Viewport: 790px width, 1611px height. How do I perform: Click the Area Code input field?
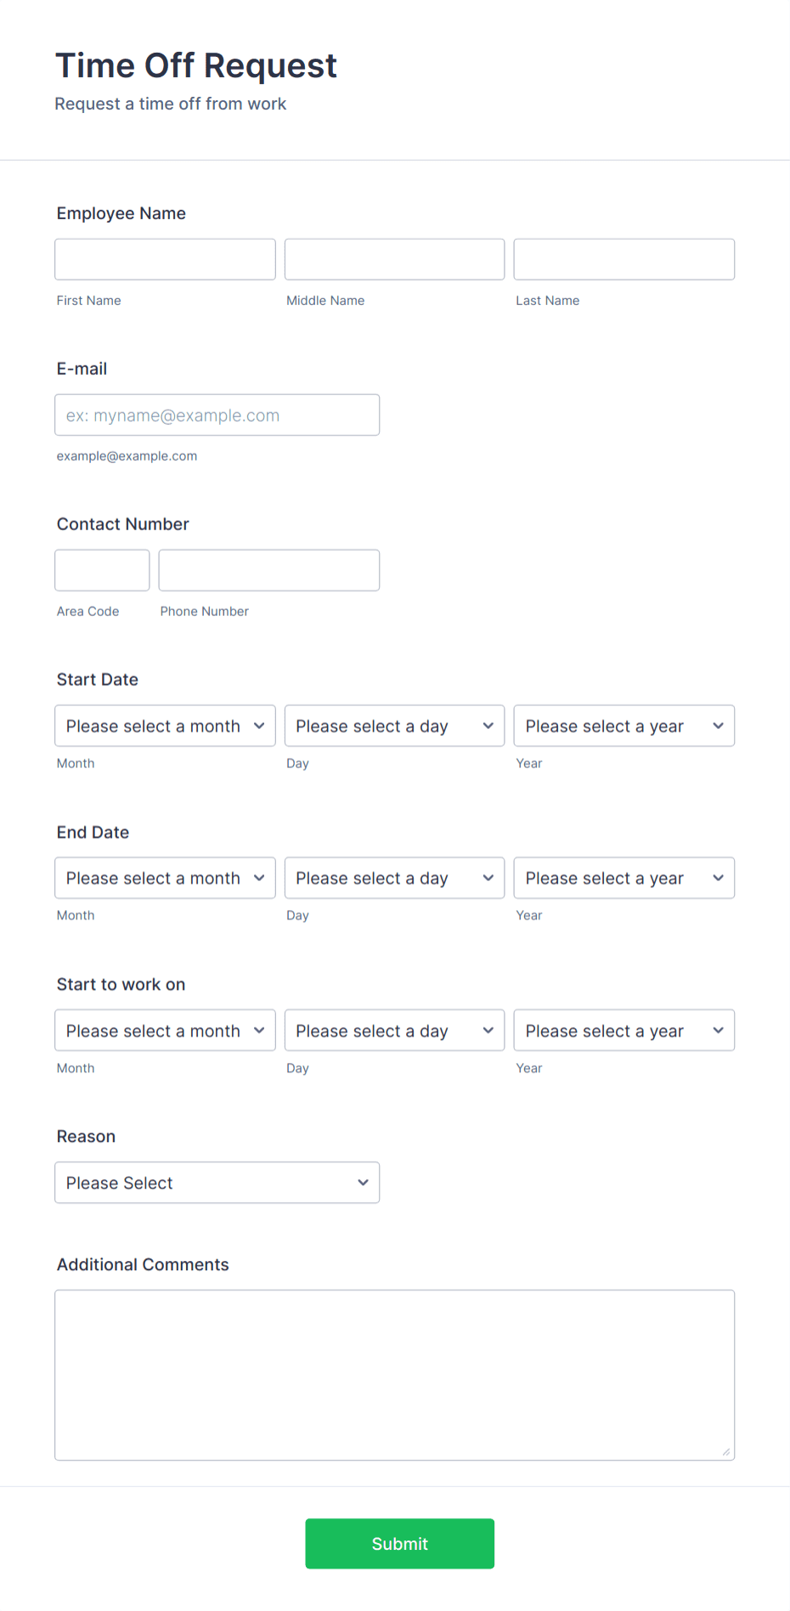point(102,570)
